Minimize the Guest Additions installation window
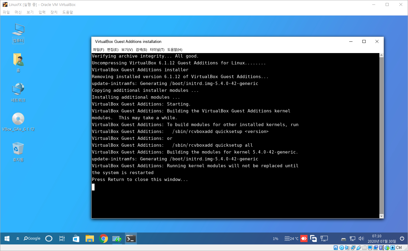The image size is (408, 251). click(x=351, y=41)
